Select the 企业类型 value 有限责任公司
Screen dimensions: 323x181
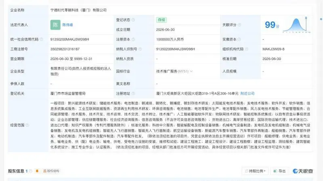pos(80,71)
